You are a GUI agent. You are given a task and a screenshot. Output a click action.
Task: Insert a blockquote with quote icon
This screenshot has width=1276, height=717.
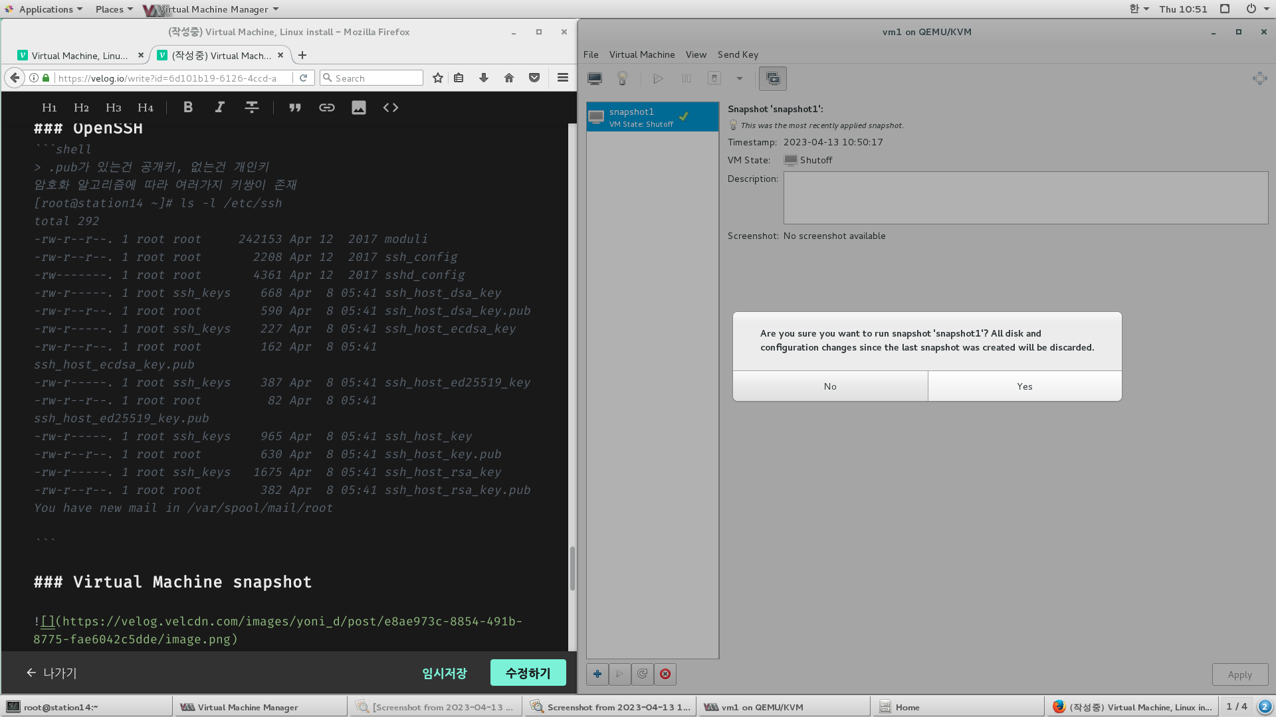[294, 108]
